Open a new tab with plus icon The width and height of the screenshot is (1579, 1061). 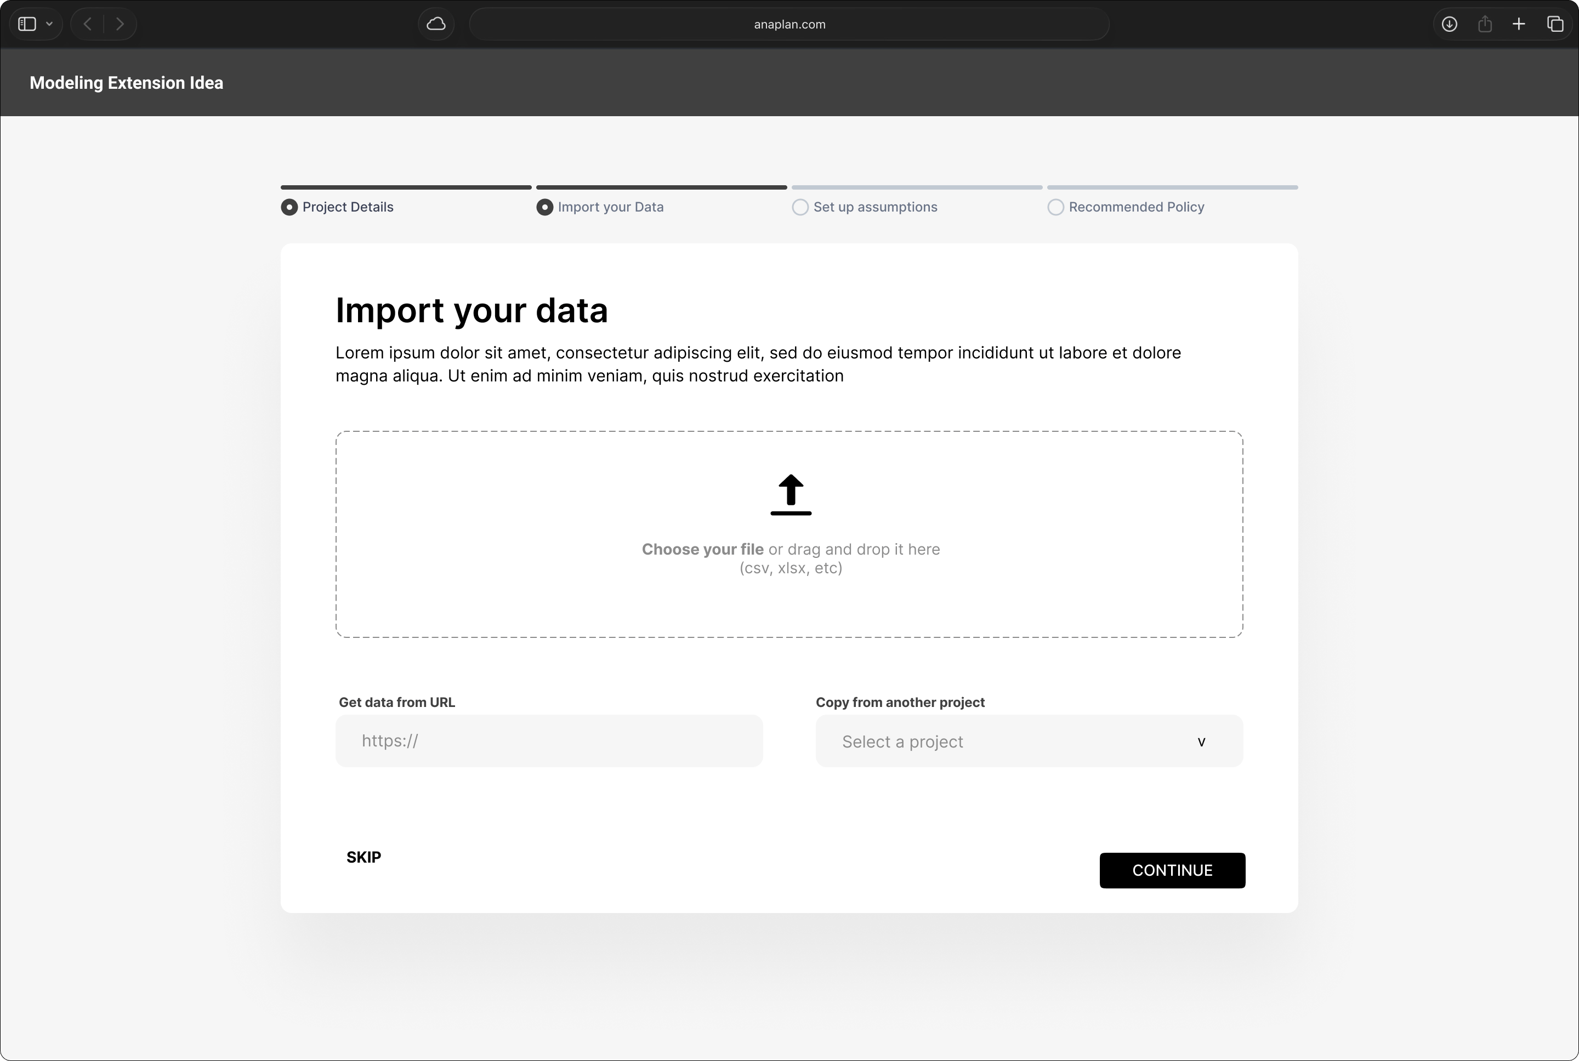[x=1519, y=24]
